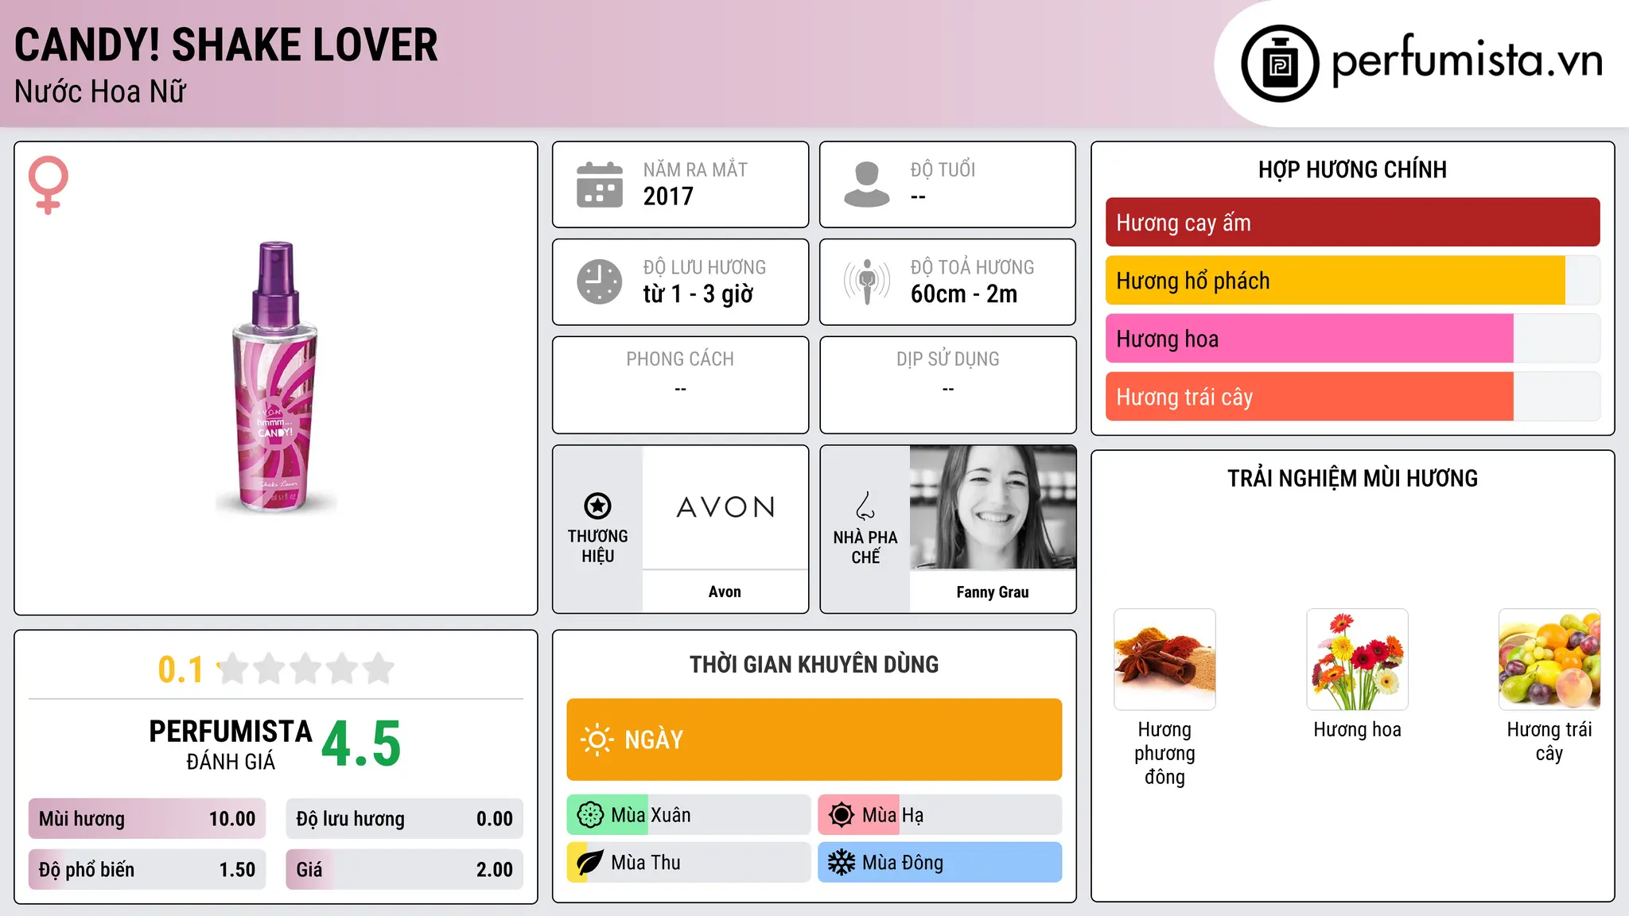Image resolution: width=1629 pixels, height=916 pixels.
Task: Click the five-star rating row
Action: point(305,669)
